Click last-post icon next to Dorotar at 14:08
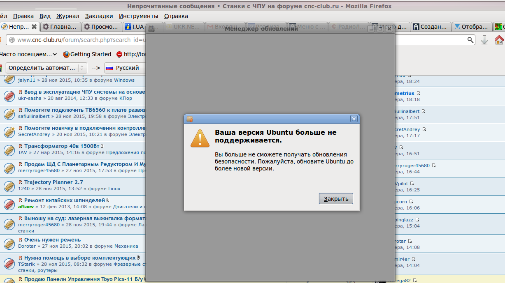Screen dimensions: 505x283 tap(410, 241)
